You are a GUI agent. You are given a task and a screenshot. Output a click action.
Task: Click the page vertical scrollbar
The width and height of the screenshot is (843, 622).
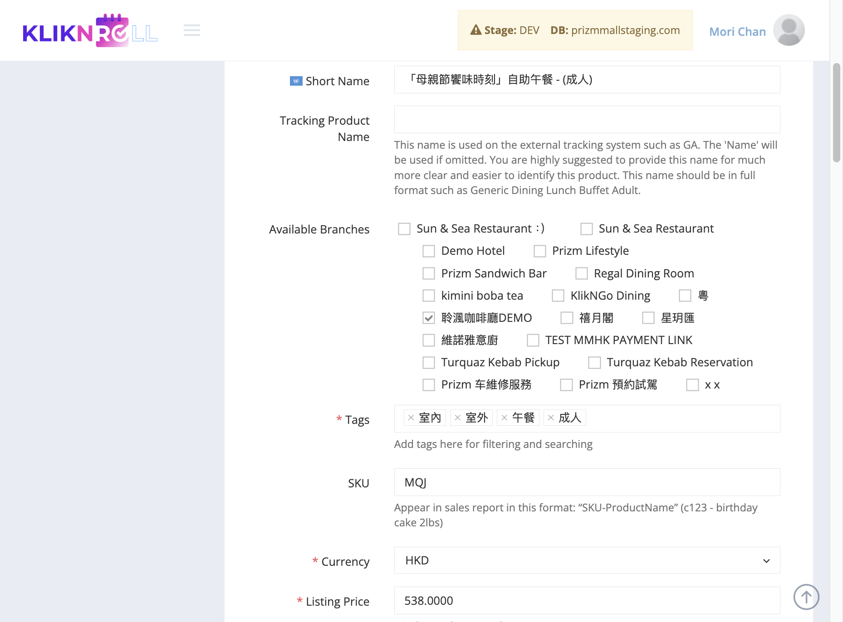pos(837,113)
